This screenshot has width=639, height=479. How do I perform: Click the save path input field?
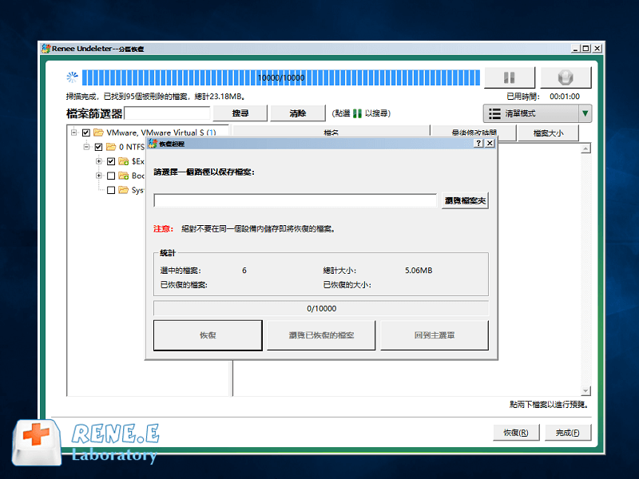tap(296, 200)
